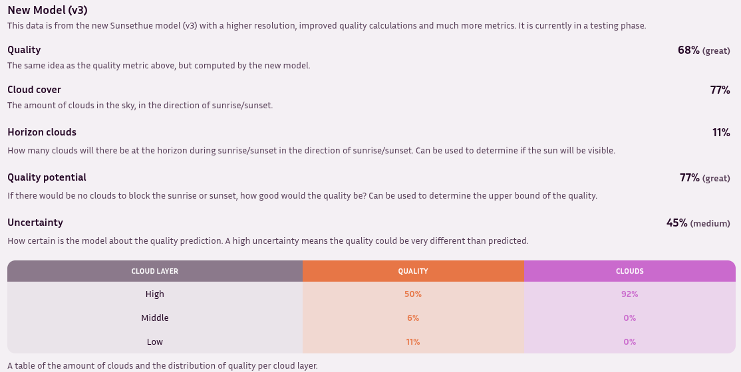The height and width of the screenshot is (372, 741).
Task: Select the 11% horizon clouds value
Action: [721, 133]
